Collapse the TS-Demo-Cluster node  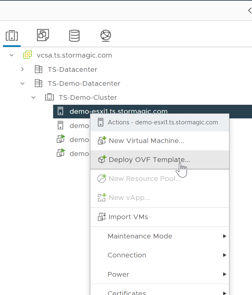point(34,97)
